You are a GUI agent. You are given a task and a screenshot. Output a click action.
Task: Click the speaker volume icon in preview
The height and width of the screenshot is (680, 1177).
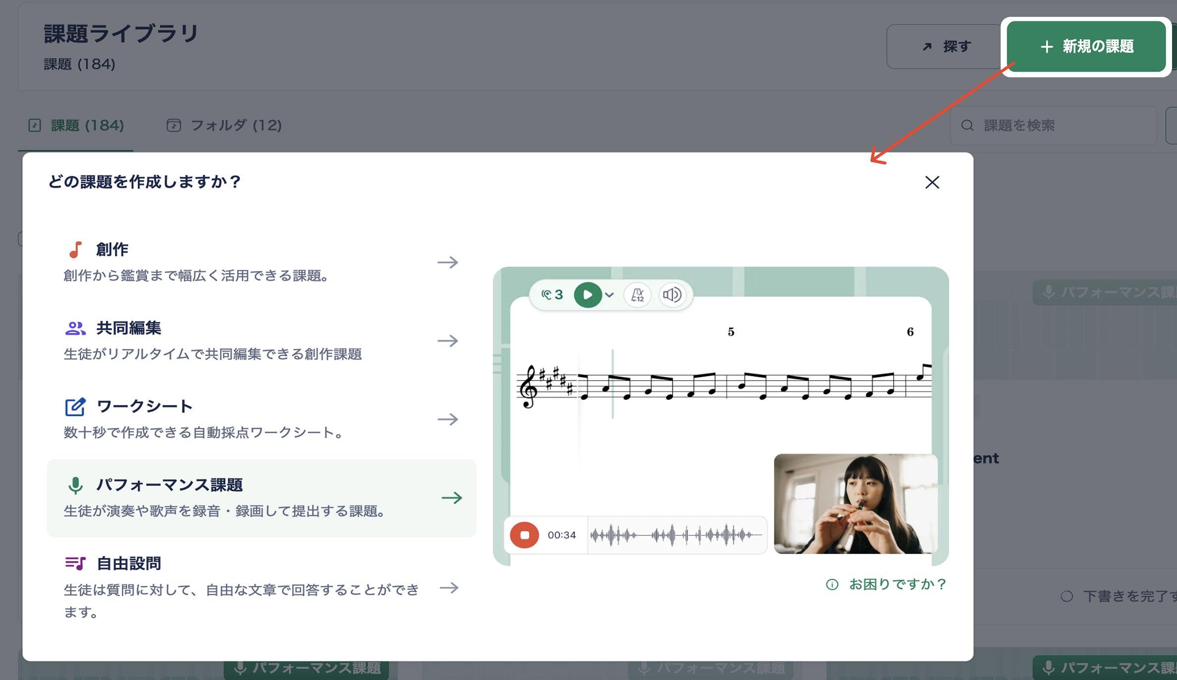(672, 295)
